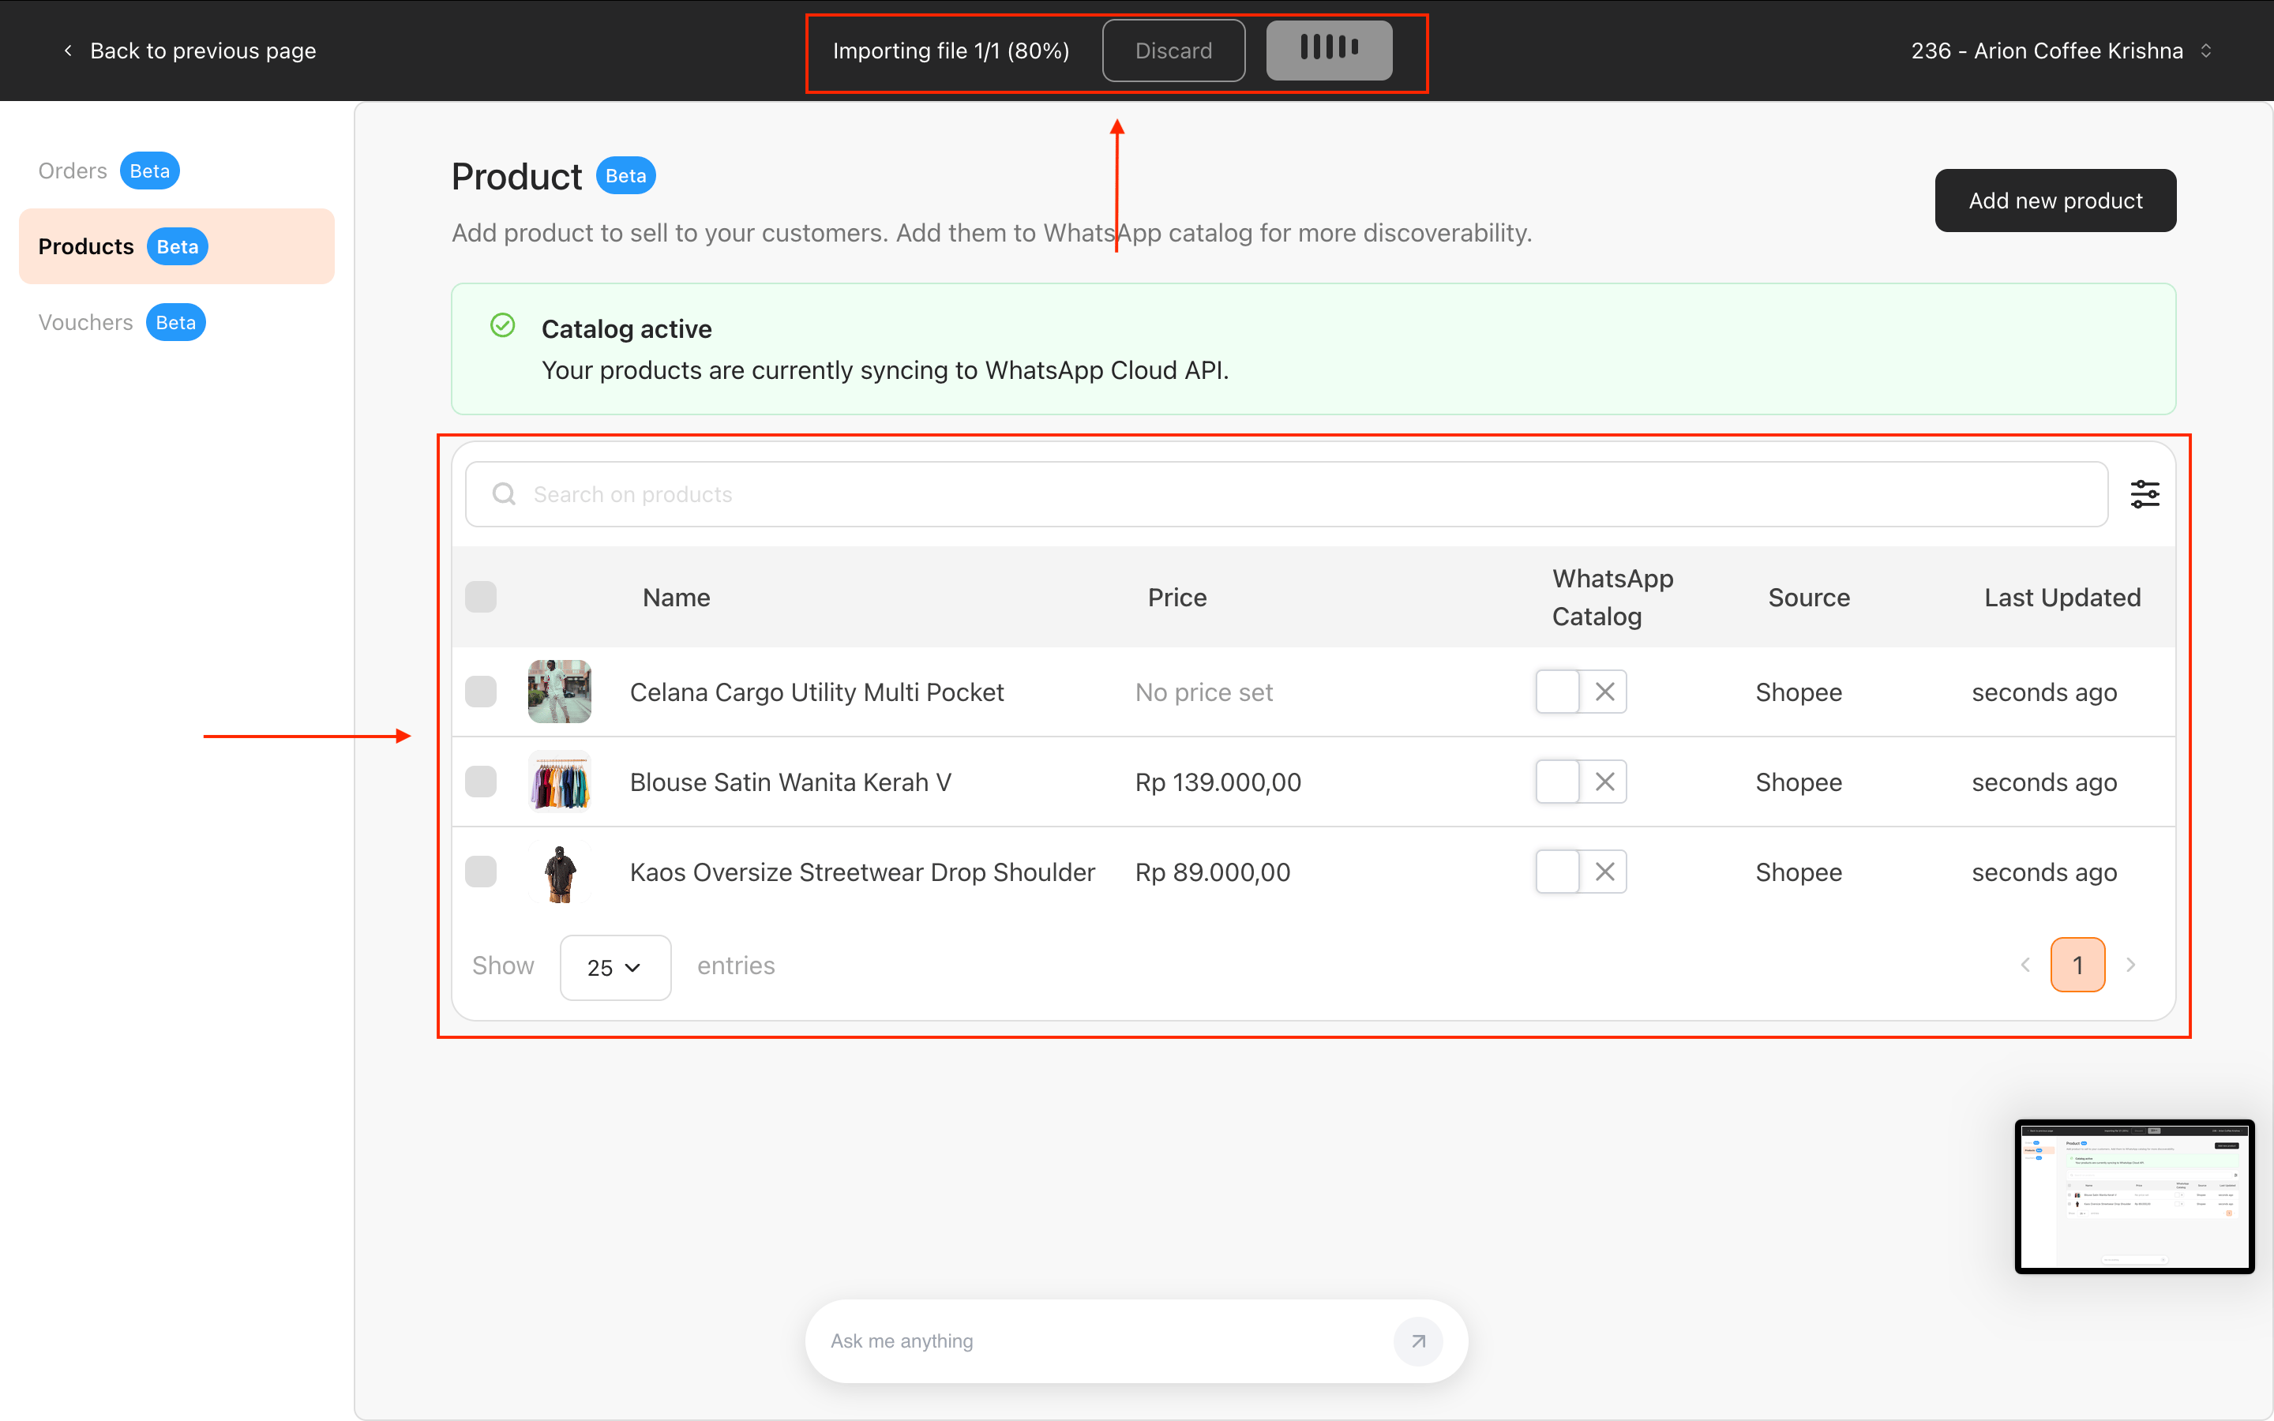This screenshot has height=1421, width=2274.
Task: Toggle WhatsApp Catalog for Blouse Satin
Action: pos(1581,782)
